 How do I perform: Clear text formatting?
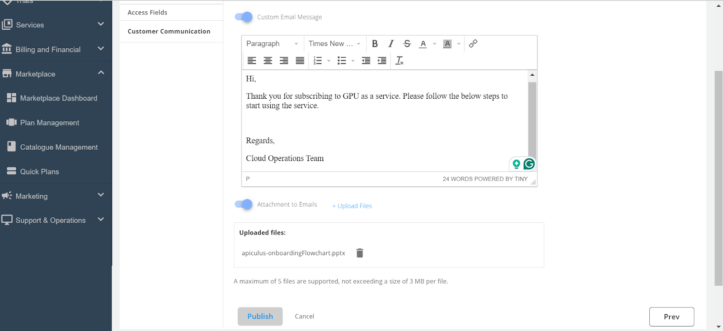pos(399,60)
